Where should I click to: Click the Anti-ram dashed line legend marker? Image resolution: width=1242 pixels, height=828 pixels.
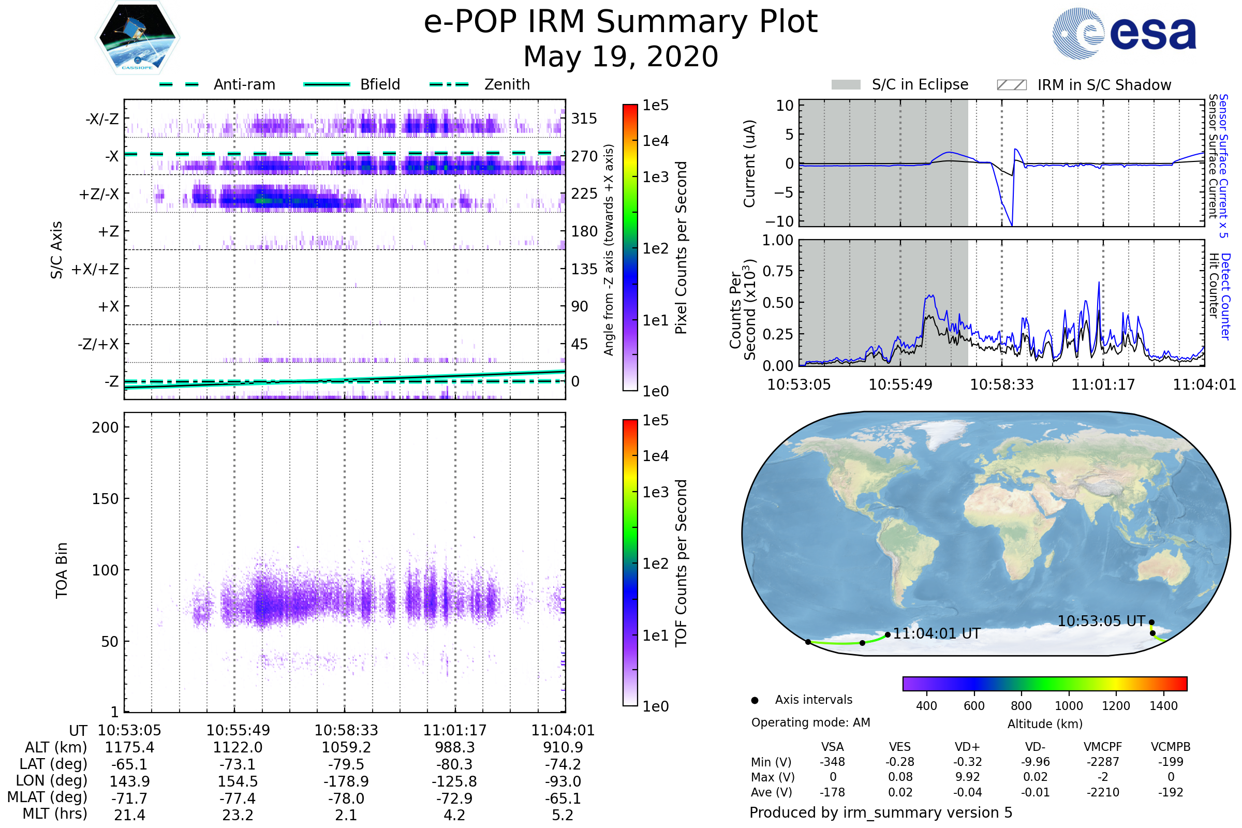coord(179,84)
